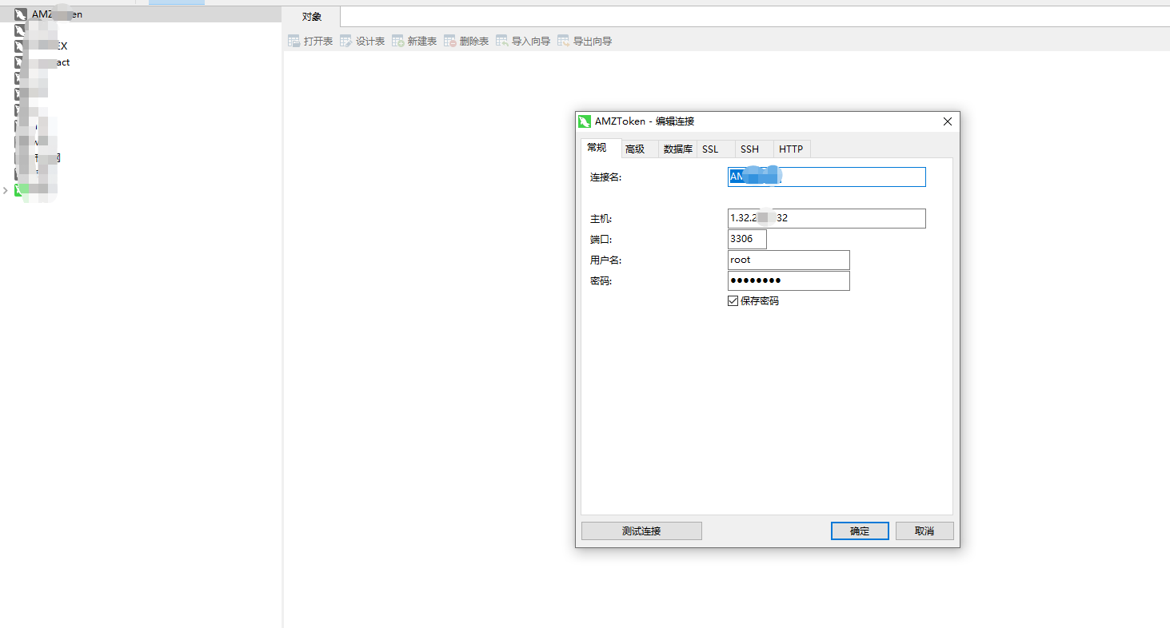This screenshot has height=628, width=1170.
Task: Click the 连接名 connection name field
Action: (826, 177)
